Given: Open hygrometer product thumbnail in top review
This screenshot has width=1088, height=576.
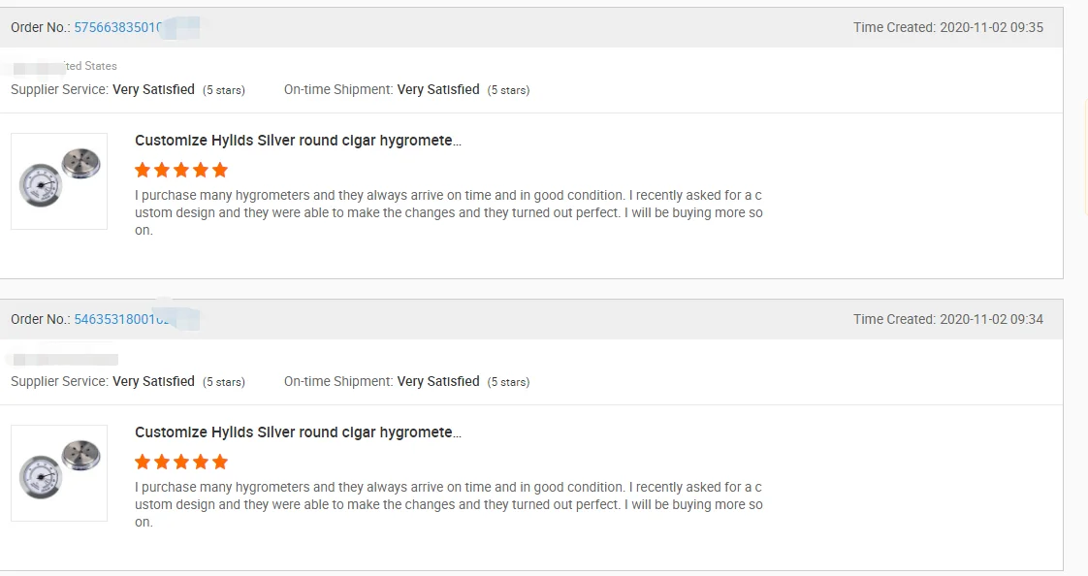Looking at the screenshot, I should (59, 181).
